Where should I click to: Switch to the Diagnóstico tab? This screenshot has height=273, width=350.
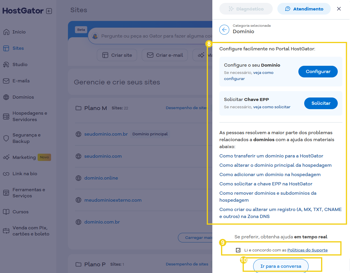click(246, 9)
